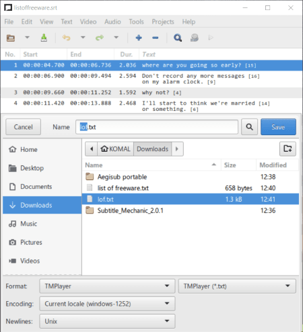
Task: Click the file name input field
Action: click(x=157, y=127)
